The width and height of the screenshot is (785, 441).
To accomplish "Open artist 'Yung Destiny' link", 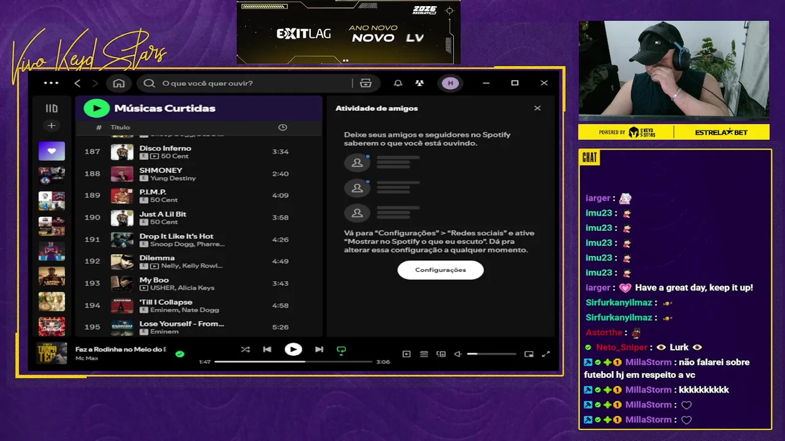I will tap(173, 178).
